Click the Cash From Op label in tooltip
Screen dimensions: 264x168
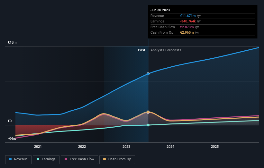(x=162, y=33)
